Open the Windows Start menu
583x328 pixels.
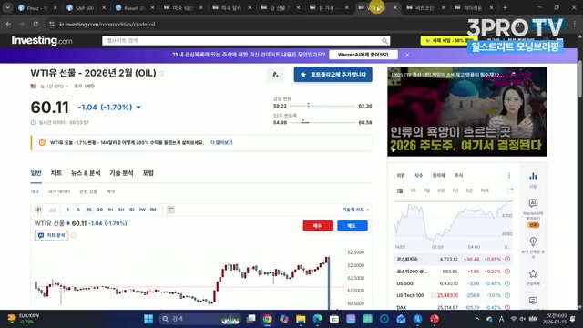pyautogui.click(x=148, y=319)
